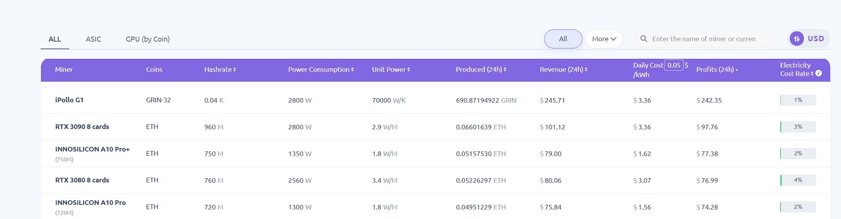The width and height of the screenshot is (841, 219).
Task: Click the Coins column header
Action: coord(154,70)
